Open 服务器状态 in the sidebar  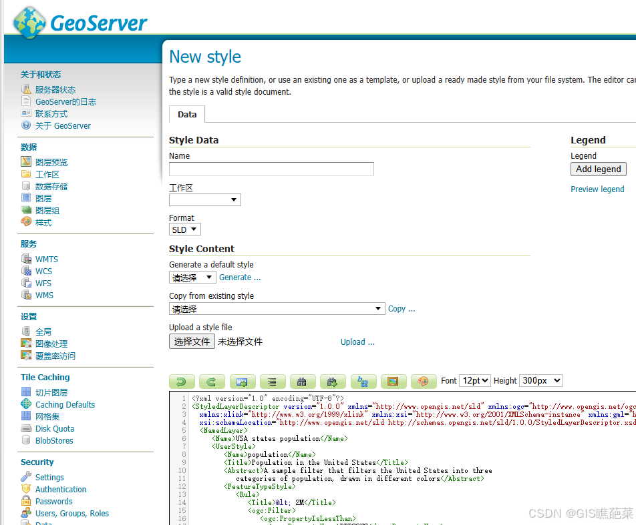pos(55,89)
